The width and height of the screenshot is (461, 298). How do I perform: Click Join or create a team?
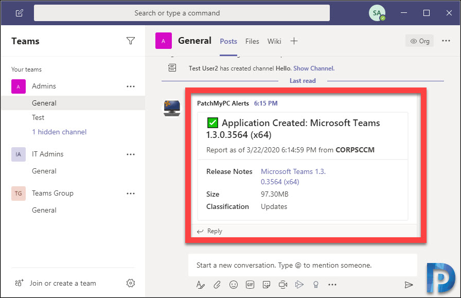[x=63, y=283]
